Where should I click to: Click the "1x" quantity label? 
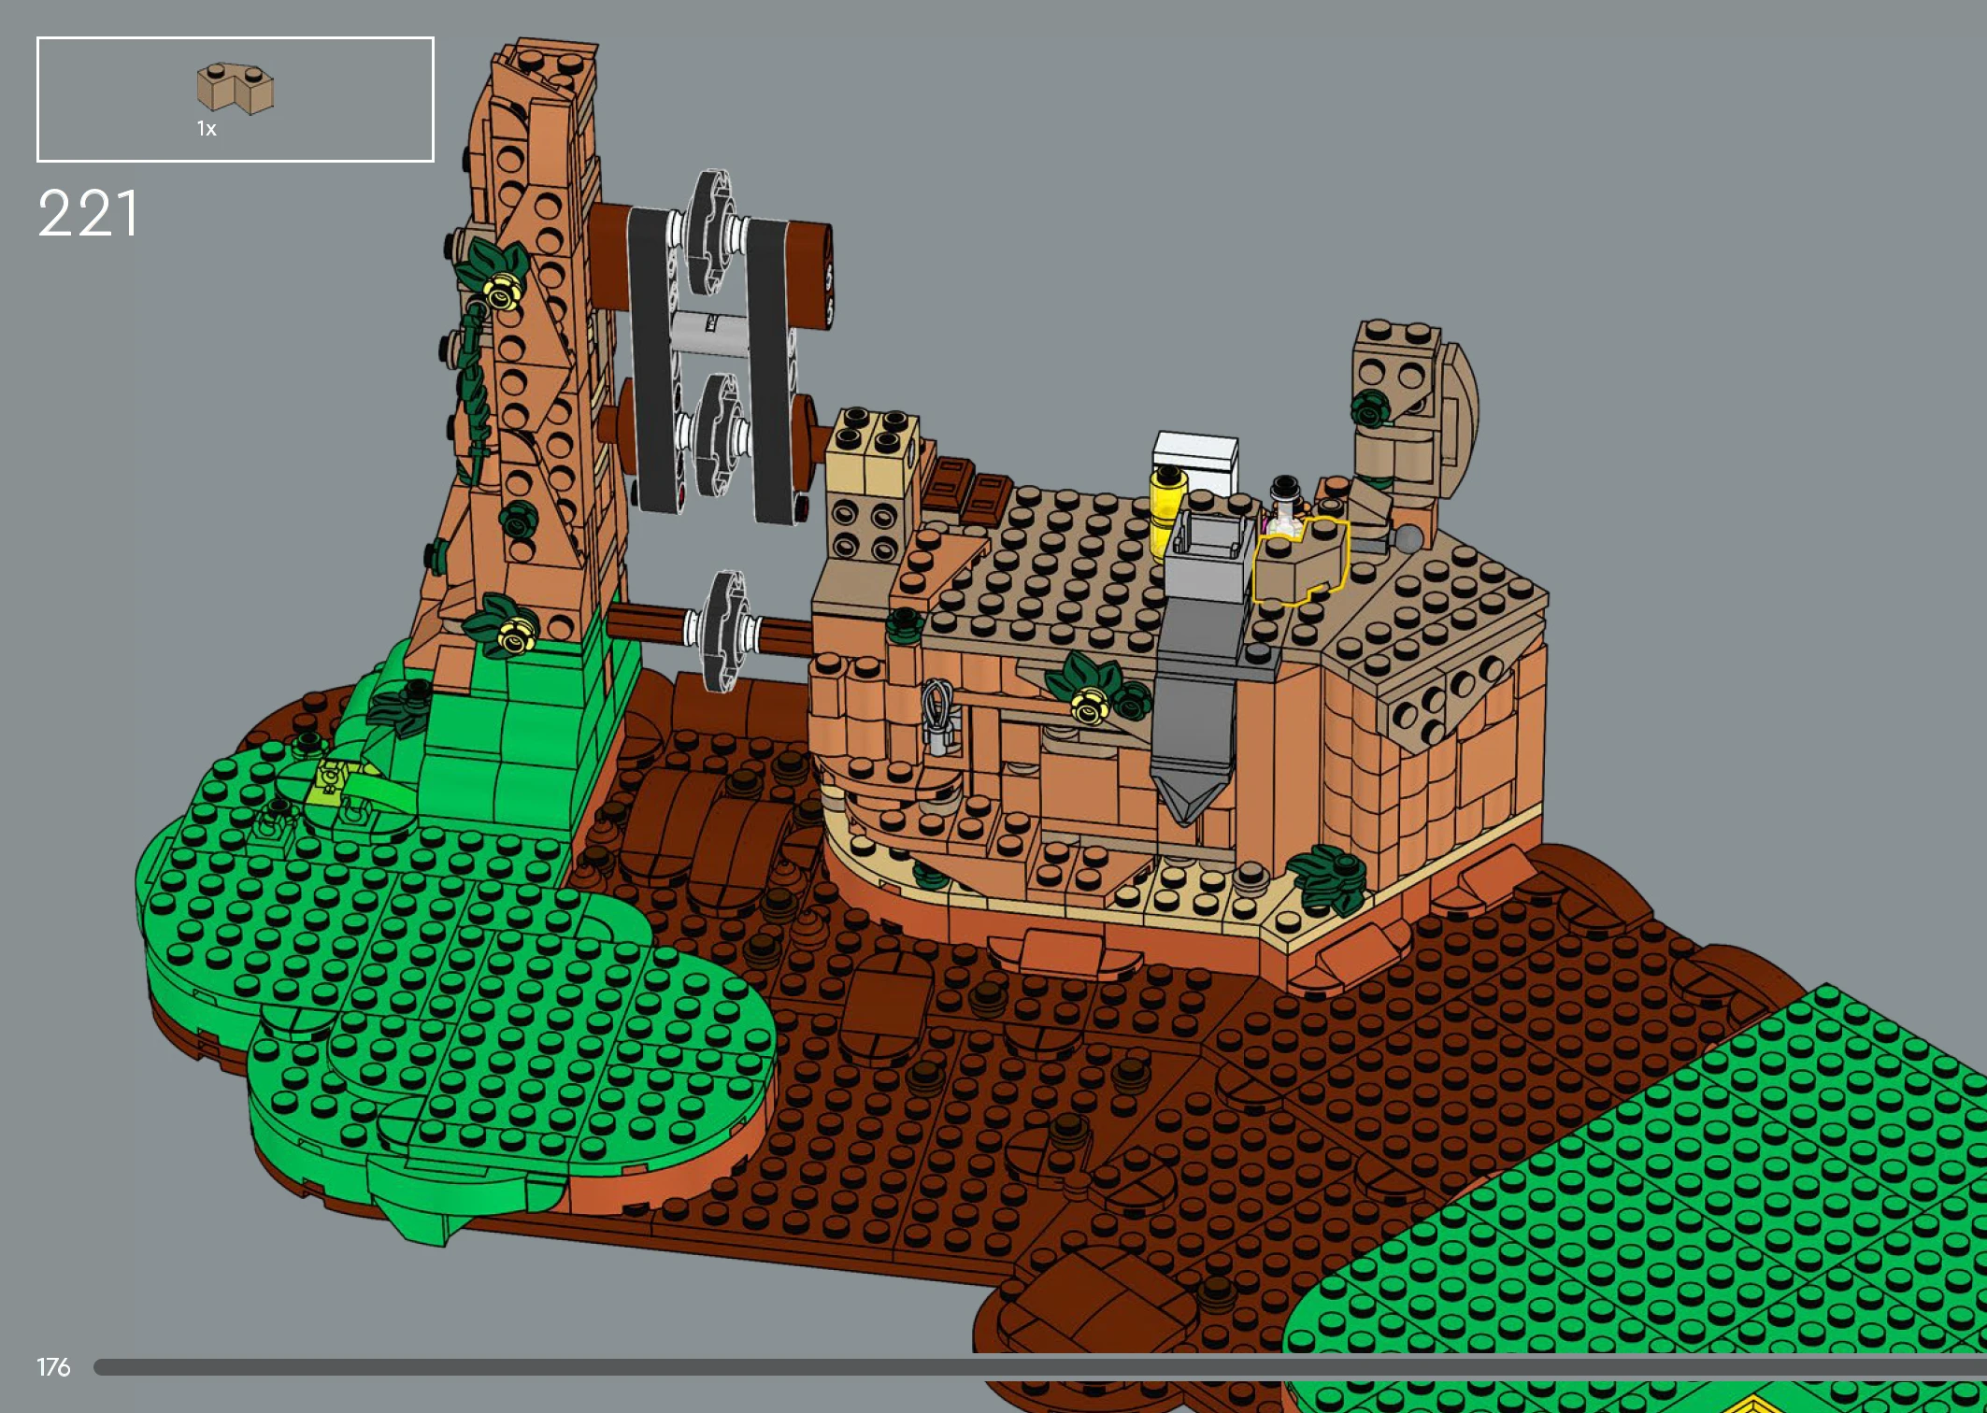[x=207, y=129]
